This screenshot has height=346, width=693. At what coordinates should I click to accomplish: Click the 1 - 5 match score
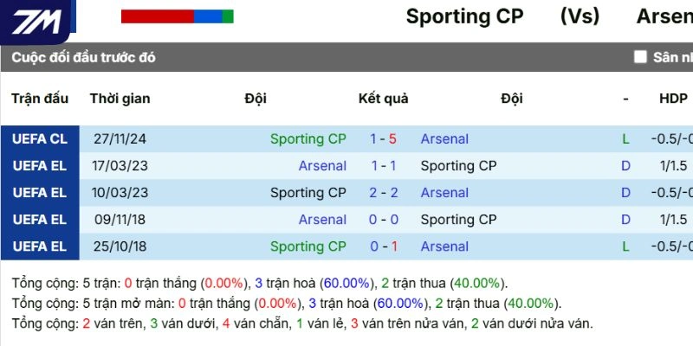pyautogui.click(x=383, y=138)
